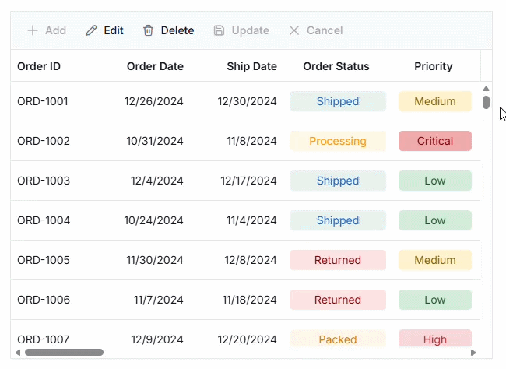Click the Priority column header
The width and height of the screenshot is (506, 369).
click(434, 66)
